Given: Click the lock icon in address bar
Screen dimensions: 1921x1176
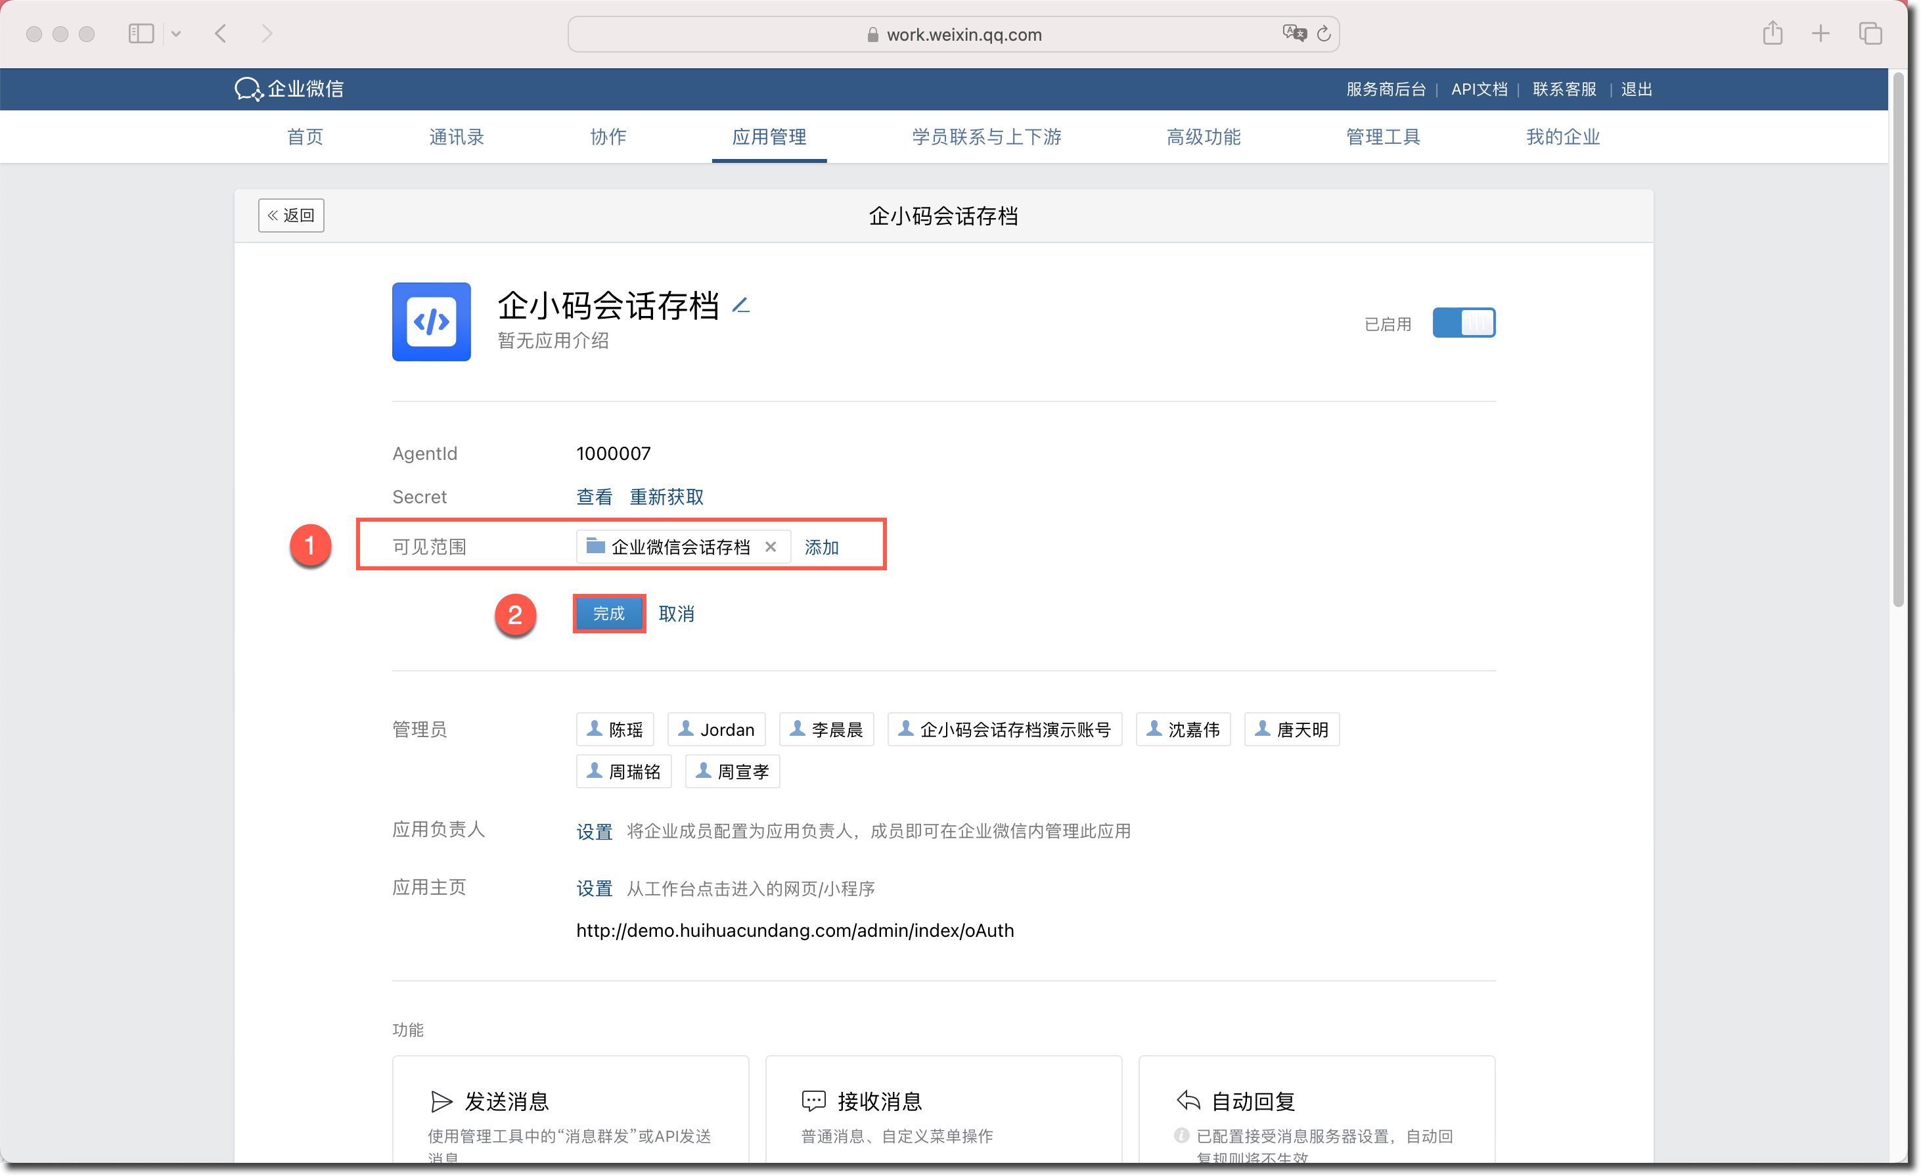Looking at the screenshot, I should coord(872,34).
